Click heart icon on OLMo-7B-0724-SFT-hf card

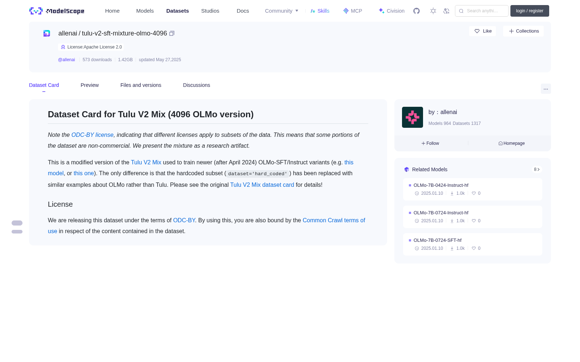(473, 248)
